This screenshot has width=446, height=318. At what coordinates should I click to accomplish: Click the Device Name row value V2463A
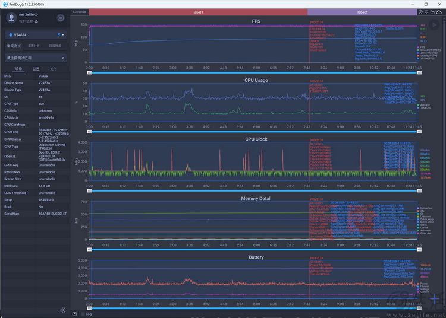(x=45, y=83)
